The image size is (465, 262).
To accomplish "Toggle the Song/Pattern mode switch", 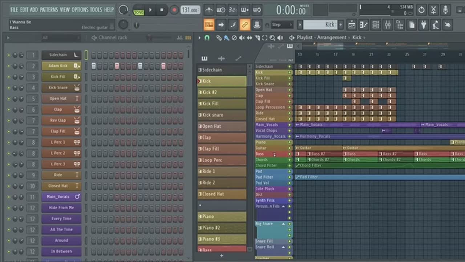I will (138, 10).
